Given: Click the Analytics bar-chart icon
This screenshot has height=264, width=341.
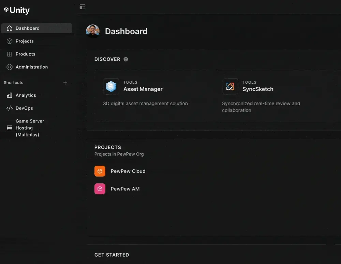Looking at the screenshot, I should coord(9,95).
